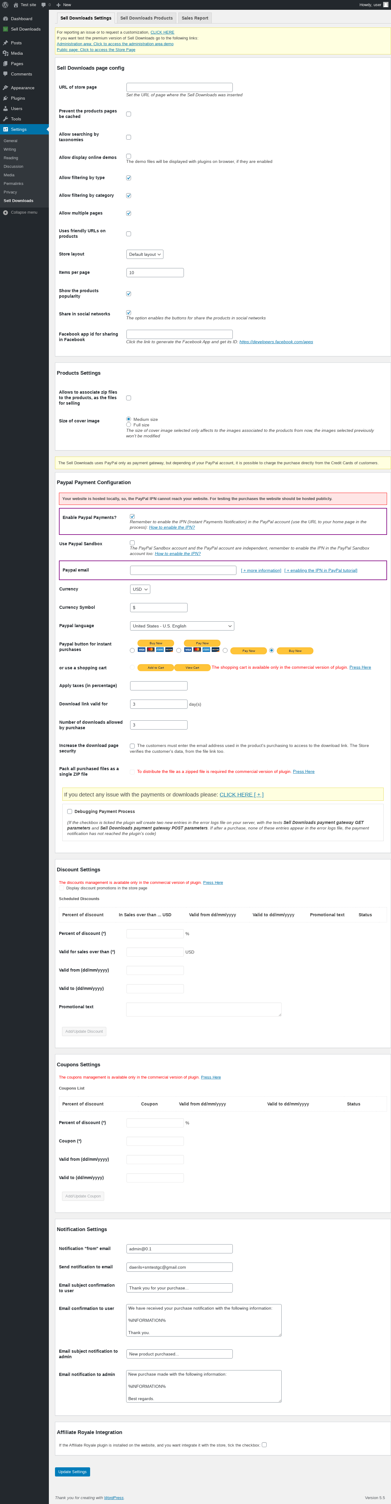Enable Prevent the products pages be cached
The image size is (391, 1504).
tap(129, 114)
